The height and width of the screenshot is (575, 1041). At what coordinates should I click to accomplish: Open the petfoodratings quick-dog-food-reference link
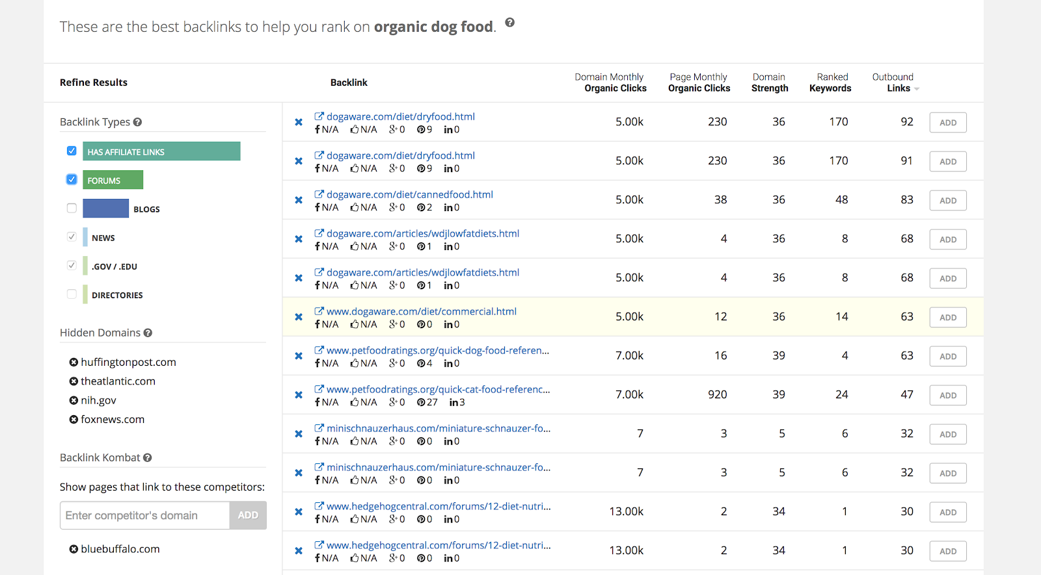tap(438, 350)
